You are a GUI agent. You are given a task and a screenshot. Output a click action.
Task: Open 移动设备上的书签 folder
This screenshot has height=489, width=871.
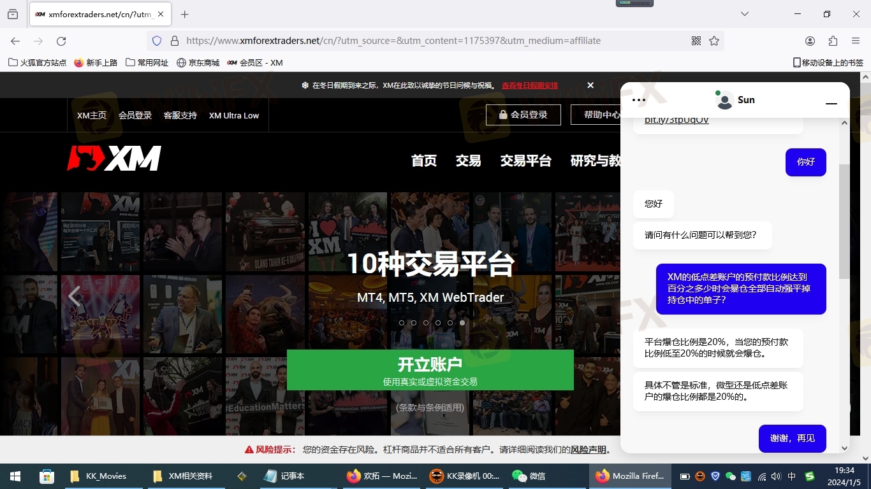pyautogui.click(x=828, y=62)
